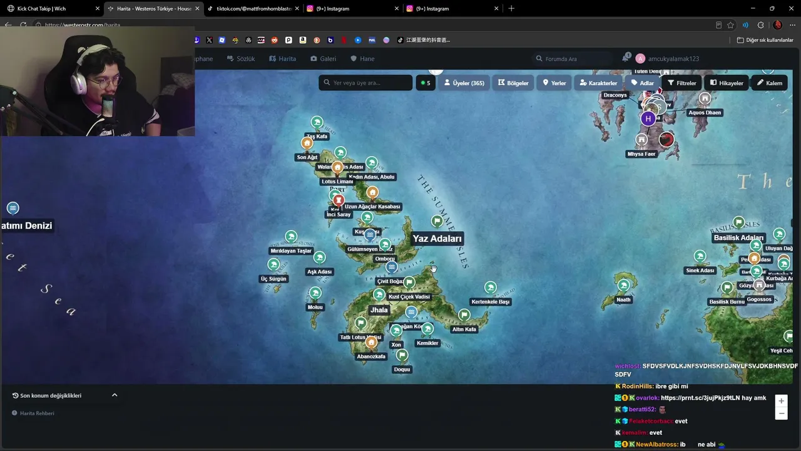Open the Naath island marker
Screen dimensions: 801x451
click(x=623, y=286)
